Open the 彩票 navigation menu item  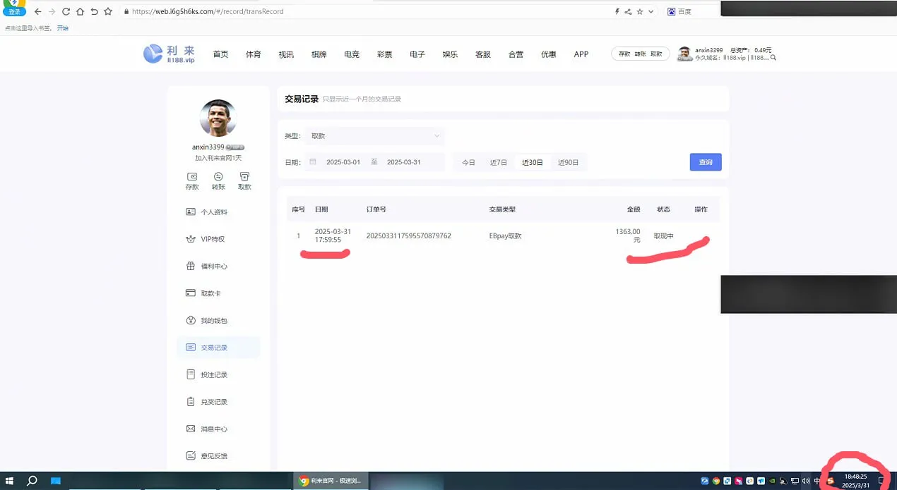click(x=384, y=54)
